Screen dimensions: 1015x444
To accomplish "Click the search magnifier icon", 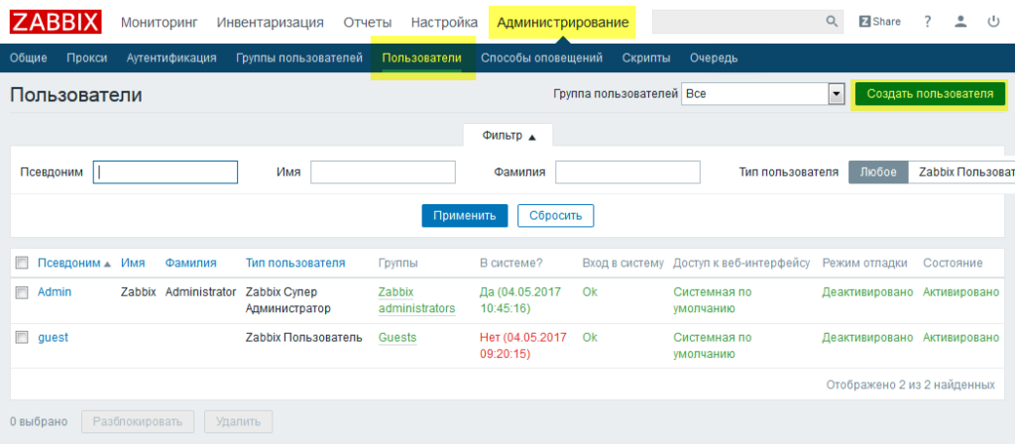I will [832, 22].
